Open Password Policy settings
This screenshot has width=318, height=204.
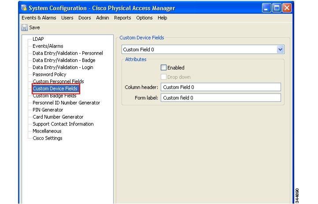pos(49,74)
